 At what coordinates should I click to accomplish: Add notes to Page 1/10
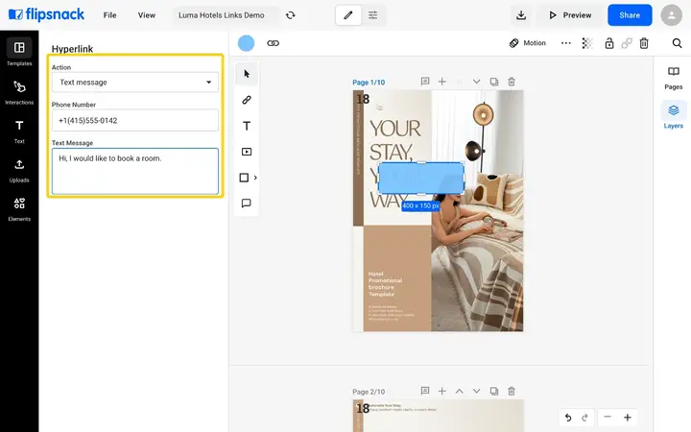425,82
